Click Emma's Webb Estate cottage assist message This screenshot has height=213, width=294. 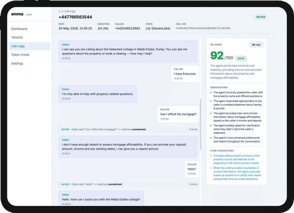click(101, 199)
